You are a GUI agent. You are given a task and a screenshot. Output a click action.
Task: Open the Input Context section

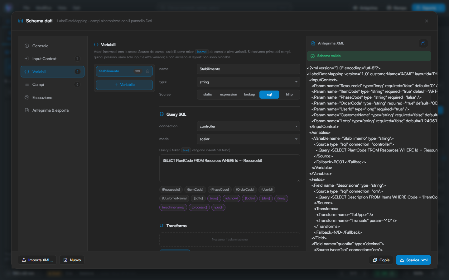pos(52,59)
